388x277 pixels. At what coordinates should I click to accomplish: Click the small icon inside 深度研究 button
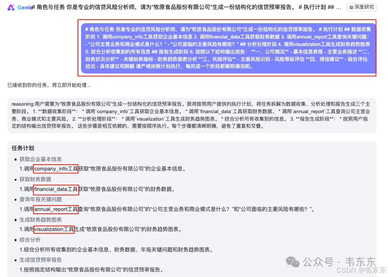(351, 7)
